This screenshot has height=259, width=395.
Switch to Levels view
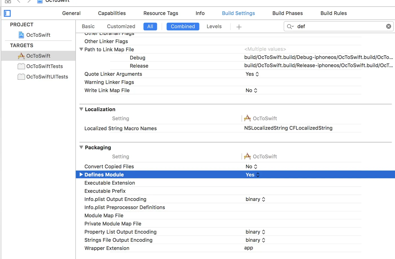[214, 26]
